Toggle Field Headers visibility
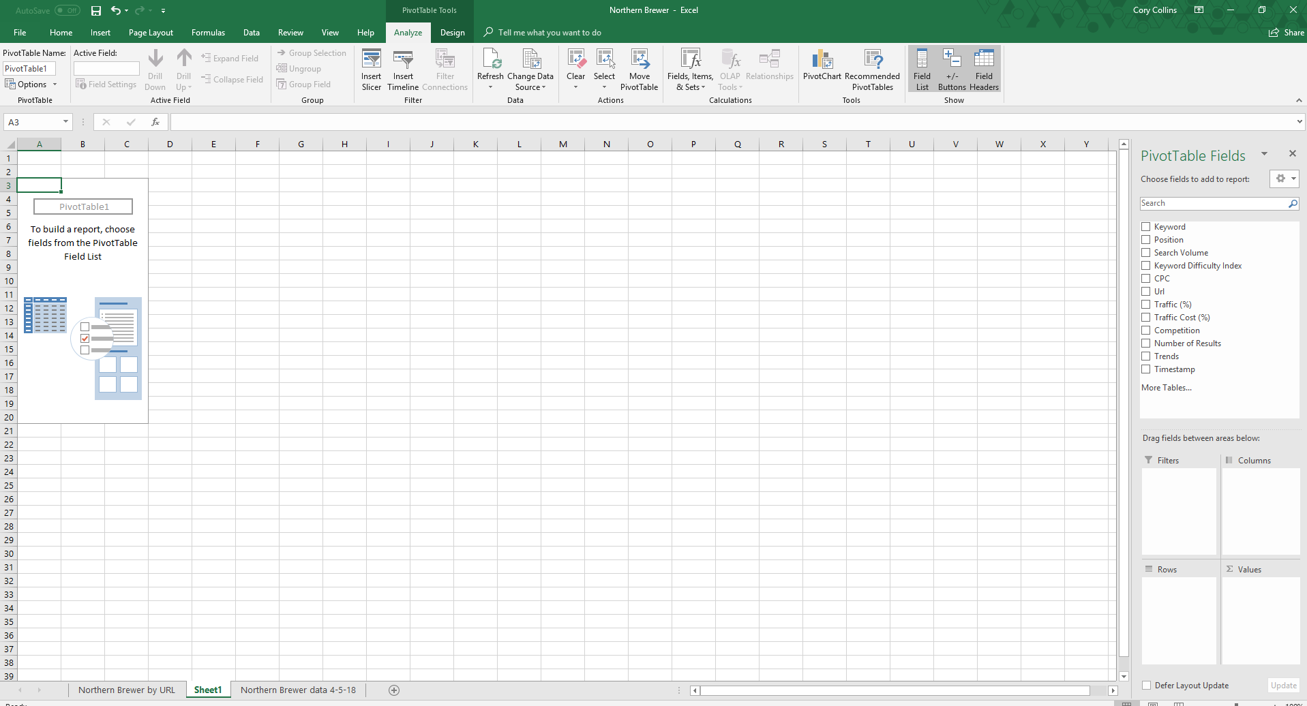Image resolution: width=1307 pixels, height=706 pixels. pos(984,69)
